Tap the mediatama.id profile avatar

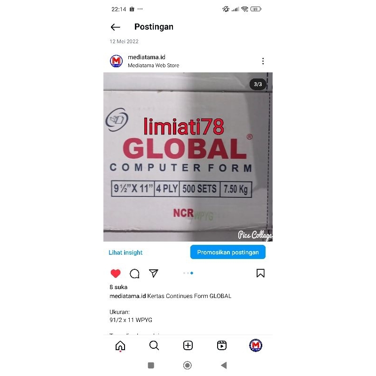pyautogui.click(x=116, y=61)
